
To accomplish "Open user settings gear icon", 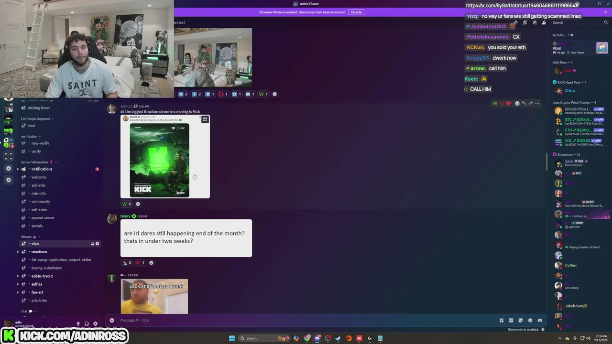I will click(95, 323).
